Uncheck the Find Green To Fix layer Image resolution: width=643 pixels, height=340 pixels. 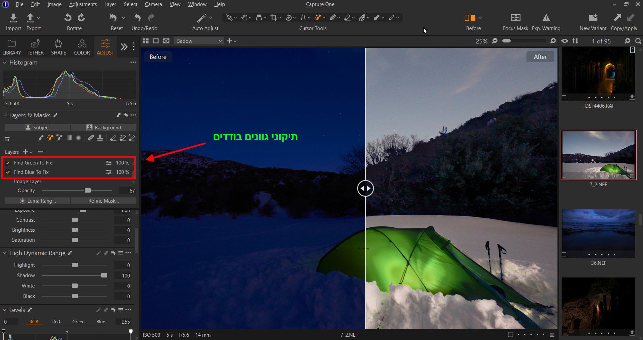[x=8, y=163]
